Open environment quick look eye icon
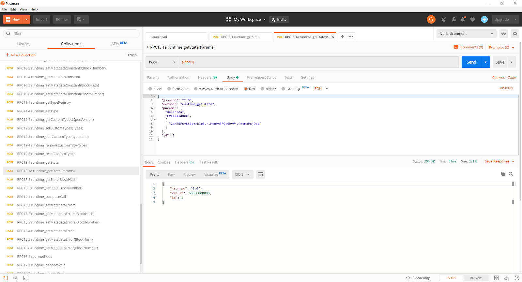 pyautogui.click(x=503, y=34)
